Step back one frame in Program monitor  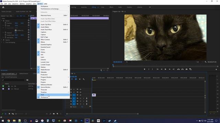pos(162,69)
